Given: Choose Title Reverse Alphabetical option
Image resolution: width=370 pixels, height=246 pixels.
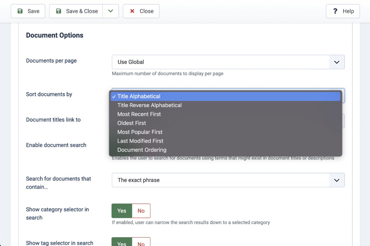Looking at the screenshot, I should 149,105.
